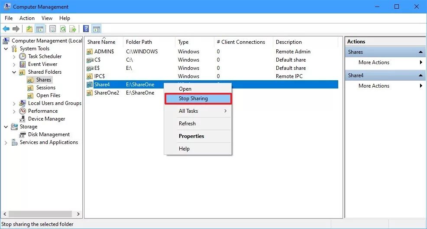Viewport: 427px width, 229px height.
Task: Open the View menu
Action: coord(47,18)
